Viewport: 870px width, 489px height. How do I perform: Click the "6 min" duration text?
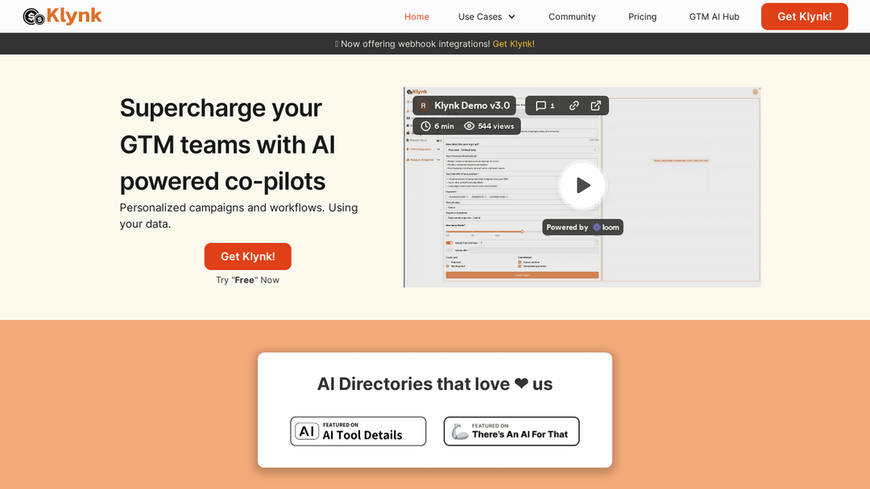[x=444, y=126]
